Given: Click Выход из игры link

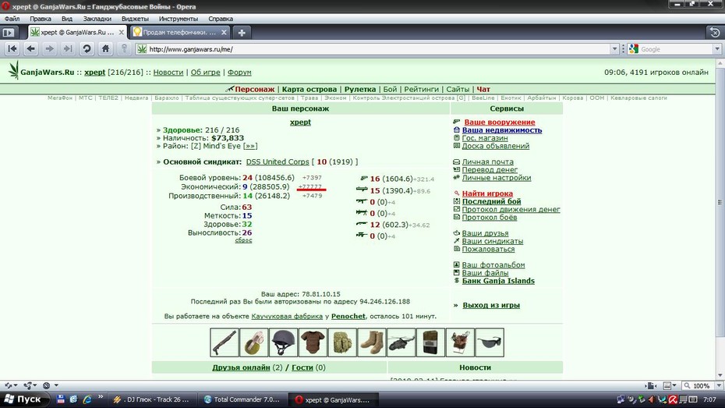Looking at the screenshot, I should coord(491,305).
